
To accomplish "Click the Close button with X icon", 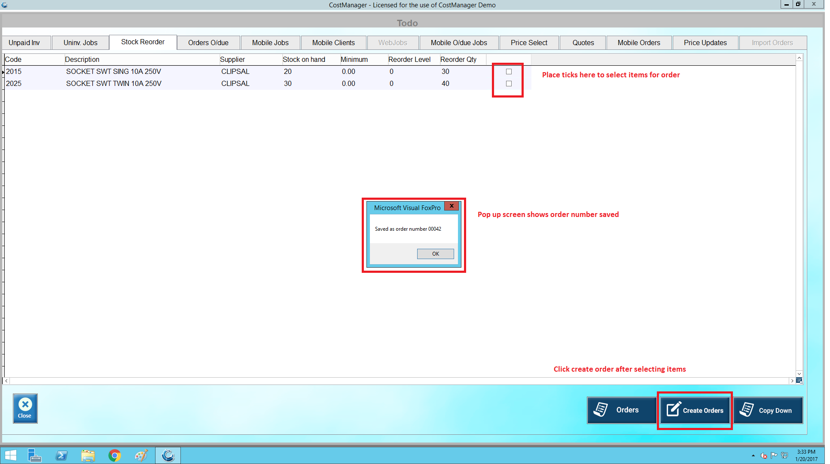I will [x=25, y=409].
